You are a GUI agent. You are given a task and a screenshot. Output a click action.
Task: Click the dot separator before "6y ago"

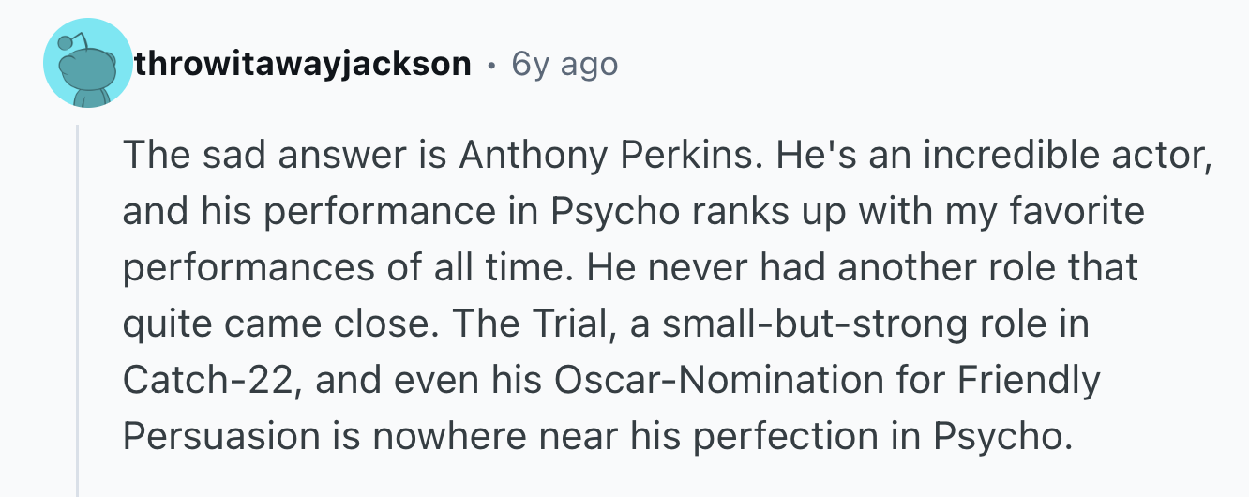(x=491, y=65)
